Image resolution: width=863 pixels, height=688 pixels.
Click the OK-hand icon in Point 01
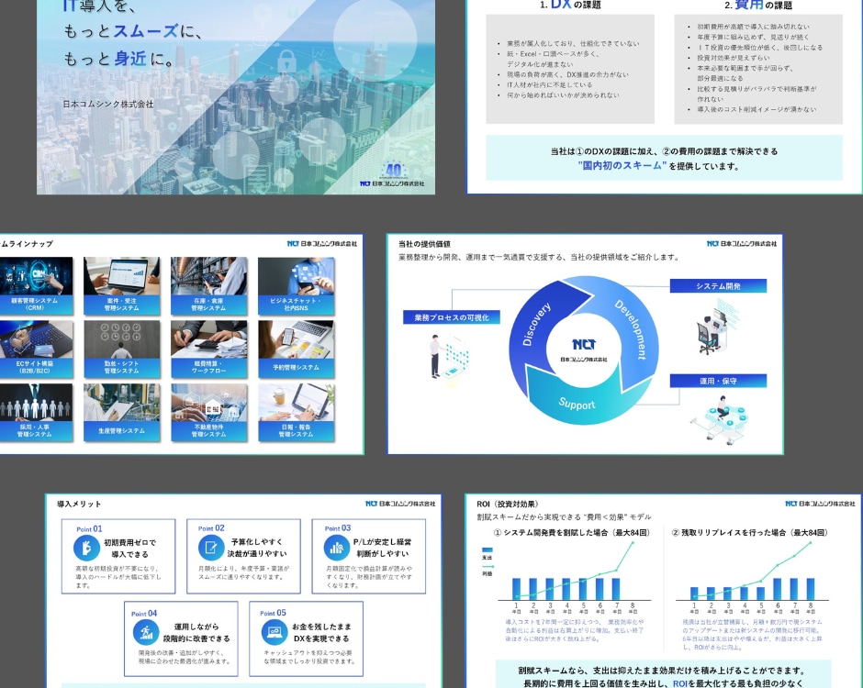(x=86, y=548)
